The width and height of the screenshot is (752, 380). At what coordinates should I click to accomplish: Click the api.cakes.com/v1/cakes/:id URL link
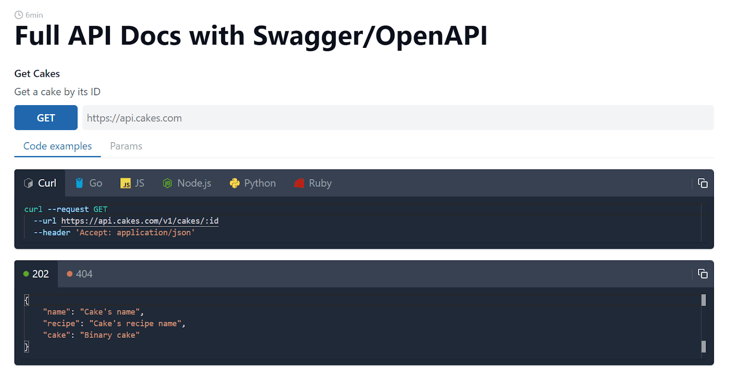coord(140,221)
